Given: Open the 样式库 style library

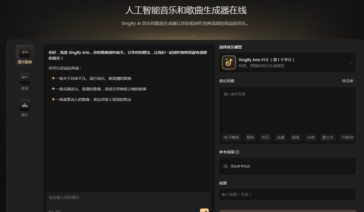Looking at the screenshot, I should [348, 81].
